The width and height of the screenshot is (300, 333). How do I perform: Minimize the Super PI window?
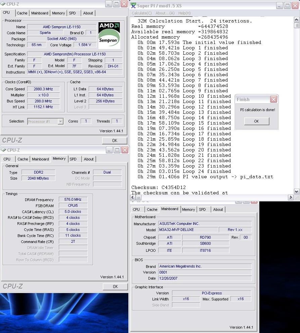pyautogui.click(x=280, y=5)
